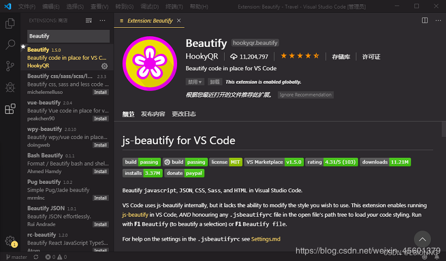
Task: Close the Extension: Beautify tab
Action: (x=179, y=20)
